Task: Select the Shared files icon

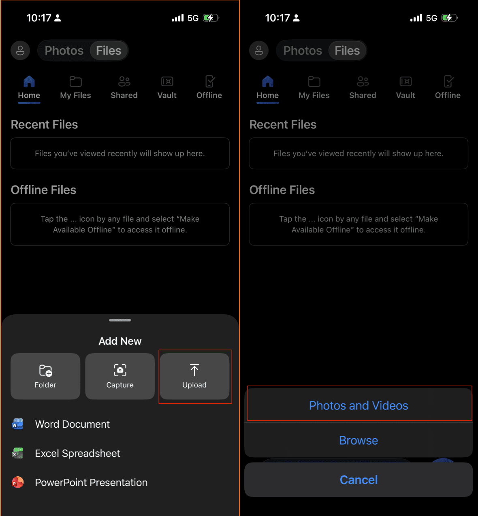Action: pyautogui.click(x=124, y=87)
